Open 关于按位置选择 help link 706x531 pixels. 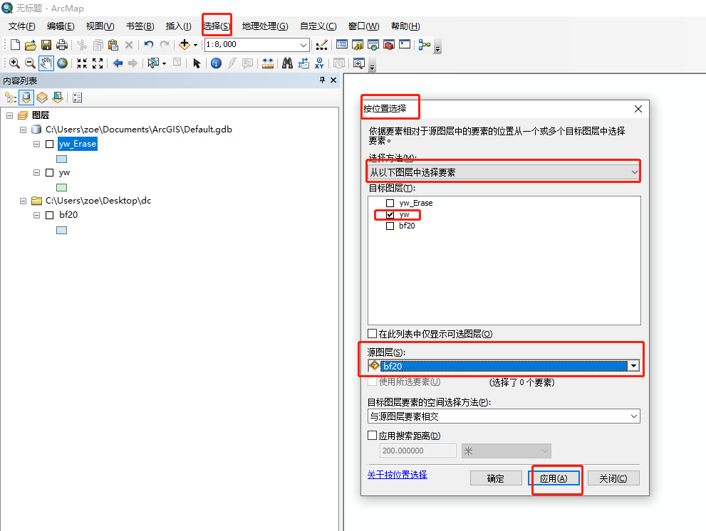(x=397, y=475)
